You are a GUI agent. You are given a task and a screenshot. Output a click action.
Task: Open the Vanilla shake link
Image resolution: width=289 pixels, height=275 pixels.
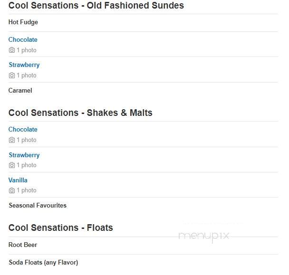tap(18, 180)
